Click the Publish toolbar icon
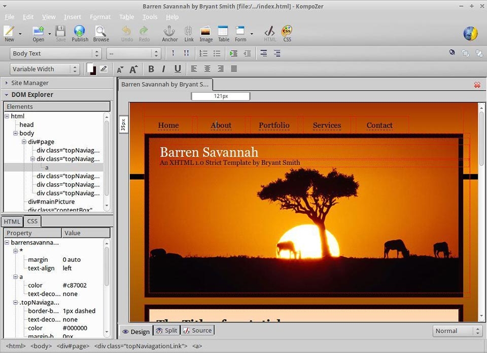Image resolution: width=487 pixels, height=353 pixels. (x=80, y=33)
